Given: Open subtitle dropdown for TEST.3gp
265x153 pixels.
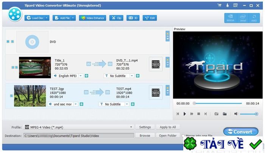Looking at the screenshot, I should 127,104.
